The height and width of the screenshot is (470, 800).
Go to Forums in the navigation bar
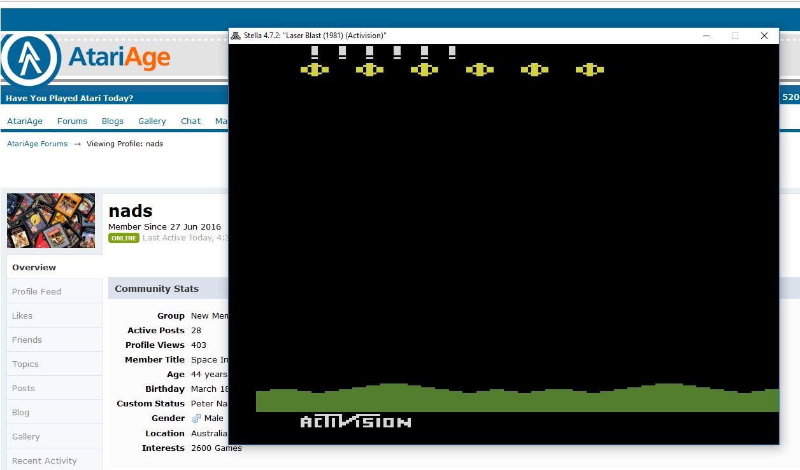[x=72, y=121]
